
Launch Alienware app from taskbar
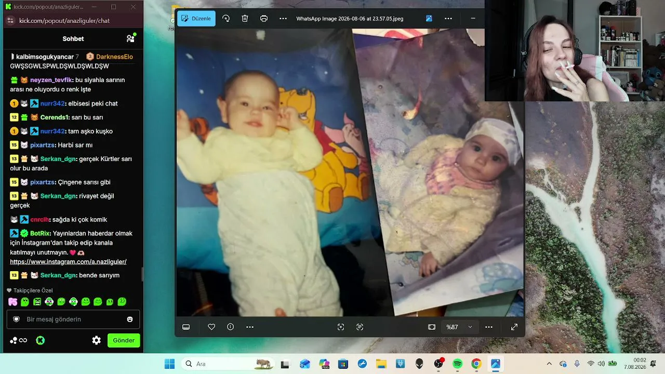419,364
